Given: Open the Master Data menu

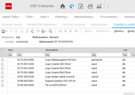Looking at the screenshot, I should click(x=11, y=17).
